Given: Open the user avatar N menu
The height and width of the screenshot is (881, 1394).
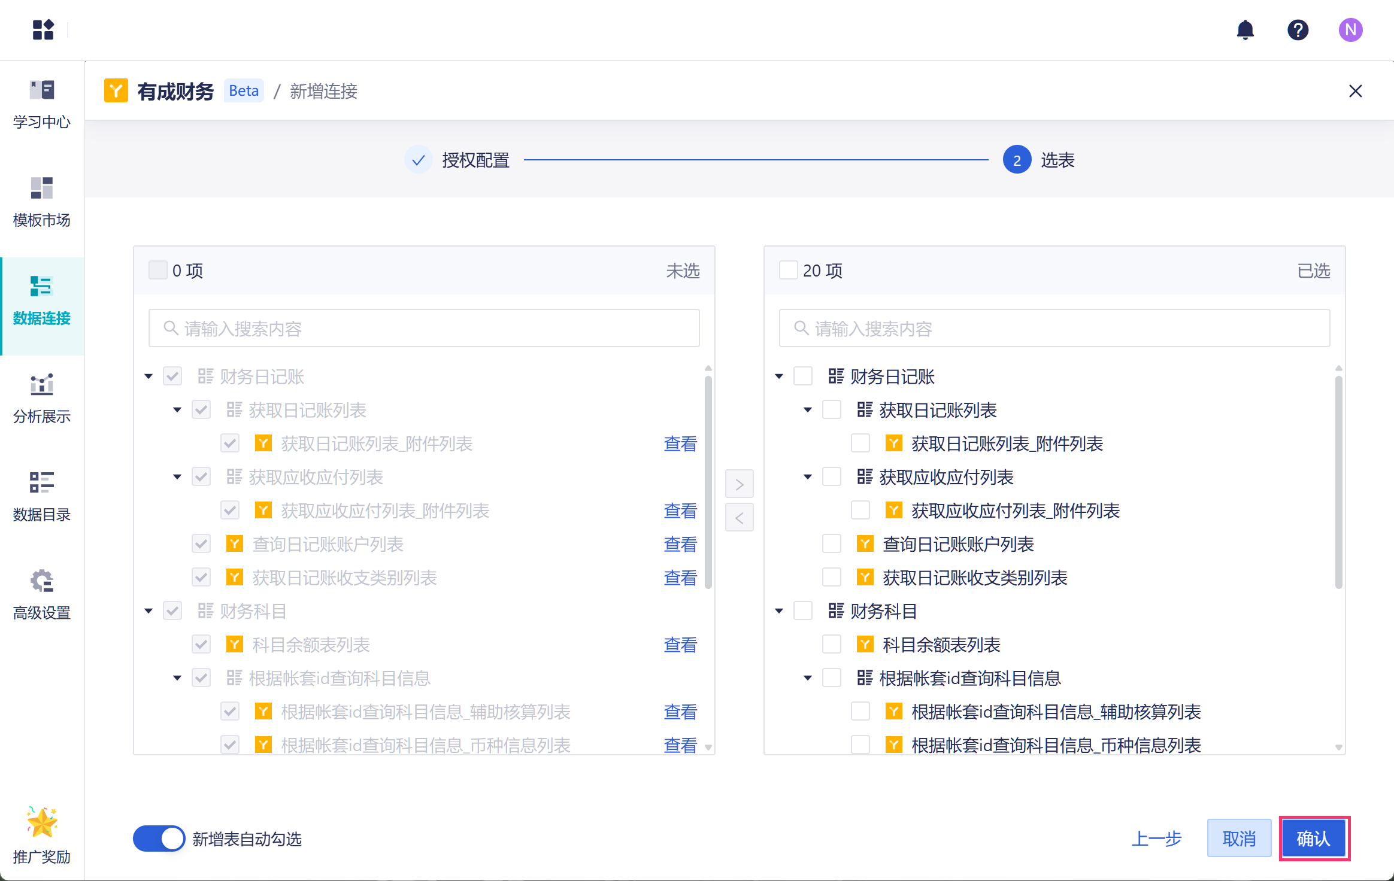Looking at the screenshot, I should tap(1351, 29).
